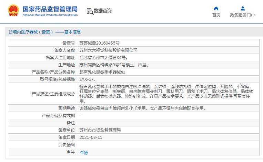Click the 首页 home icon
This screenshot has height=162, width=263.
point(216,8)
